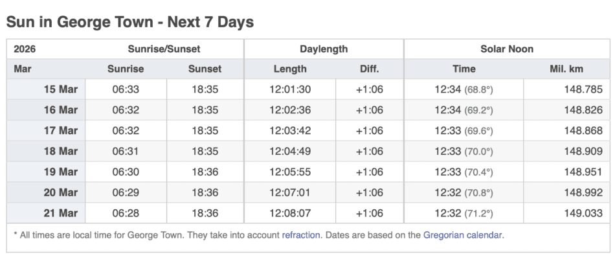Select the 15 Mar row date

pos(60,89)
